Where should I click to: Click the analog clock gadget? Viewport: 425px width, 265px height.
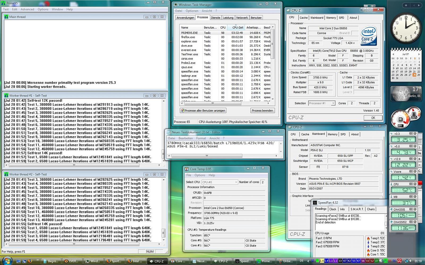pyautogui.click(x=406, y=28)
